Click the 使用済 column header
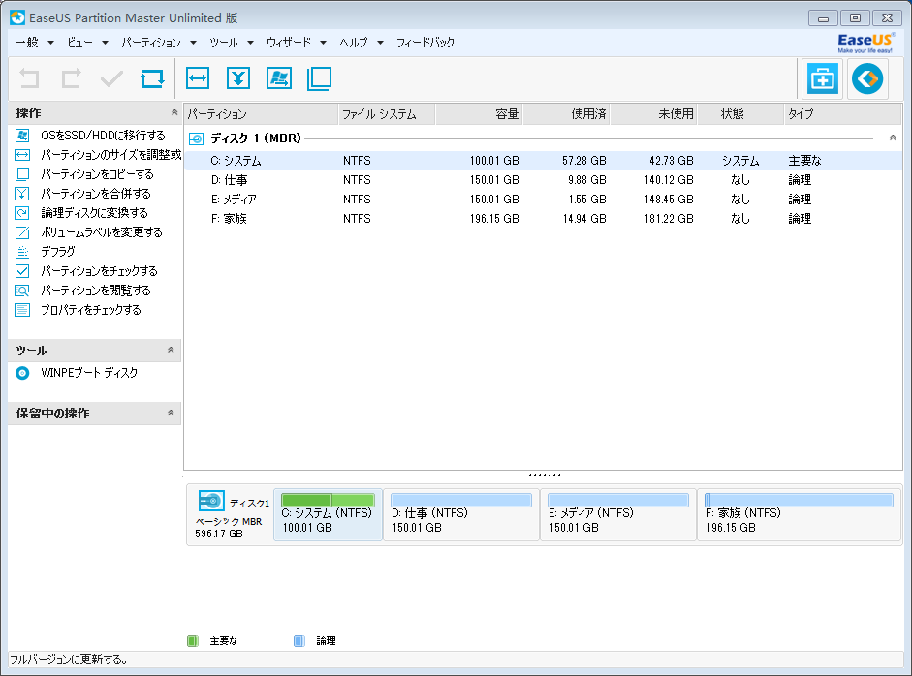The image size is (912, 676). click(567, 114)
